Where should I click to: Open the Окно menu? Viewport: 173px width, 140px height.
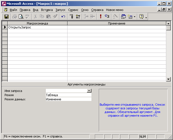[x=85, y=10]
